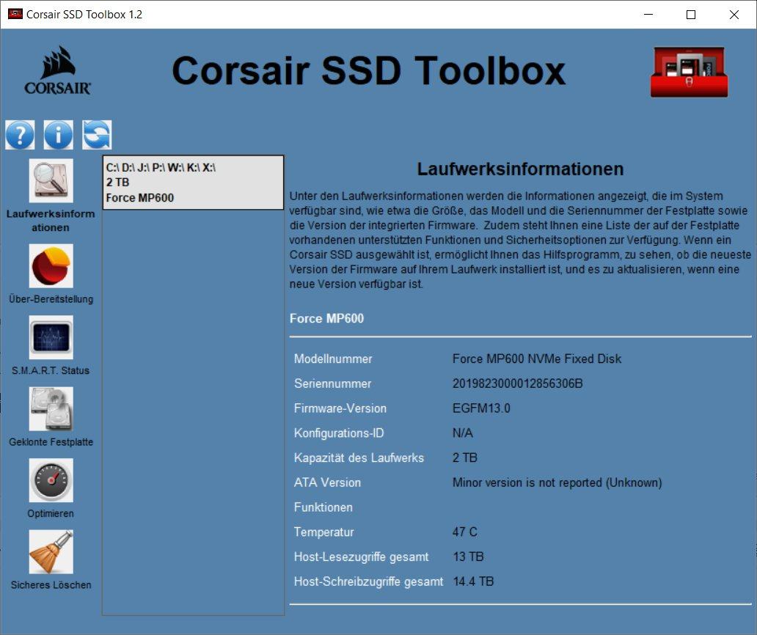Click the 13 TB host reads value
This screenshot has height=635, width=757.
(468, 557)
